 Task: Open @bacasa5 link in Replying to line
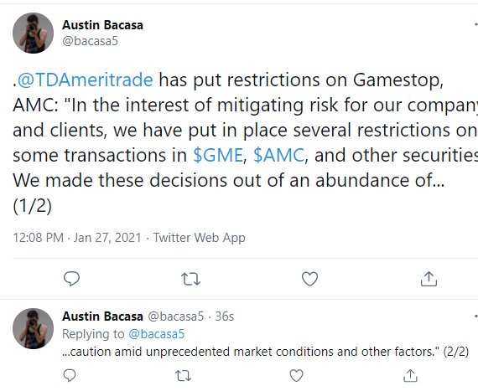[x=157, y=334]
